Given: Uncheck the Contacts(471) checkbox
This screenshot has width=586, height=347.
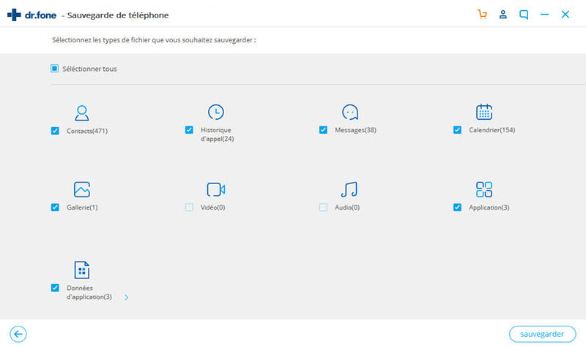Looking at the screenshot, I should [x=55, y=131].
